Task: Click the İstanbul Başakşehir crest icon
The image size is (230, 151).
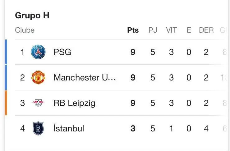Action: coord(38,128)
